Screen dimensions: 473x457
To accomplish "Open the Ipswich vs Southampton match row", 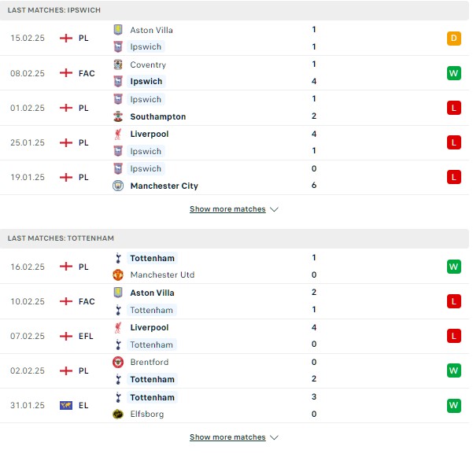I will point(235,108).
